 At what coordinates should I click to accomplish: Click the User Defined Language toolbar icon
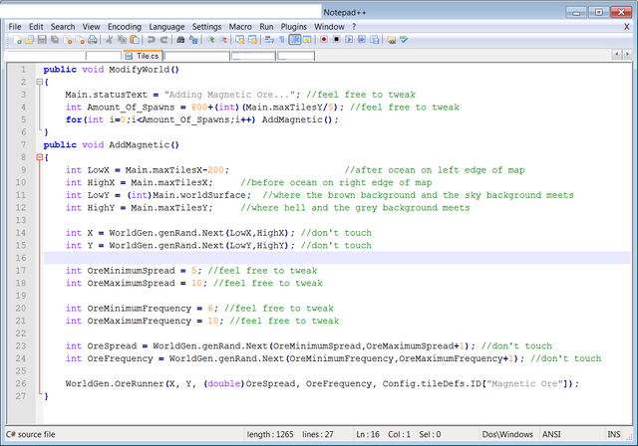click(x=307, y=40)
